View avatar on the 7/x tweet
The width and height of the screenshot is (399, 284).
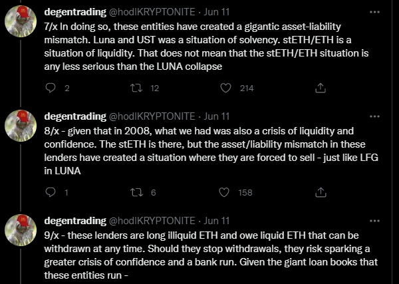click(x=21, y=21)
